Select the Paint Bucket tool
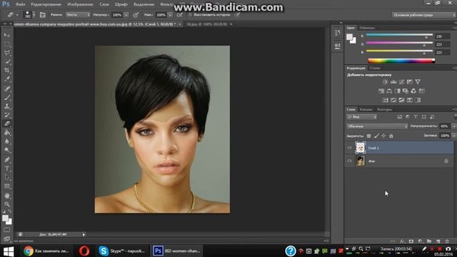 click(7, 133)
